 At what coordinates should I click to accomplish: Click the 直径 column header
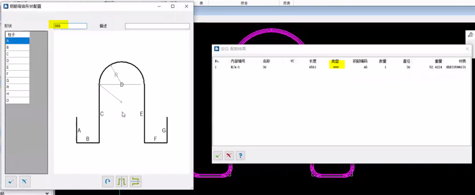click(406, 61)
